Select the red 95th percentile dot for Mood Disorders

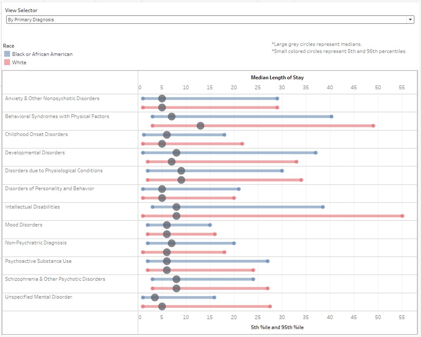[x=215, y=234]
